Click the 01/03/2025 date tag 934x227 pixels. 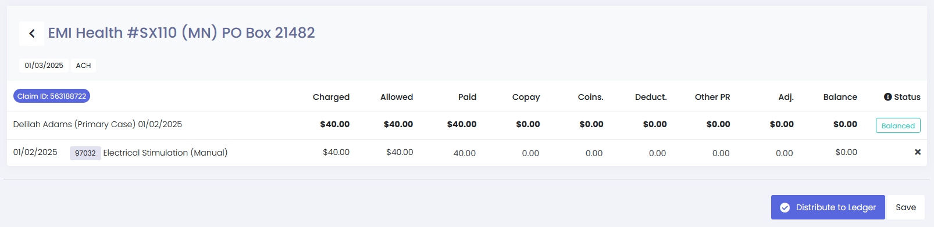(x=44, y=66)
